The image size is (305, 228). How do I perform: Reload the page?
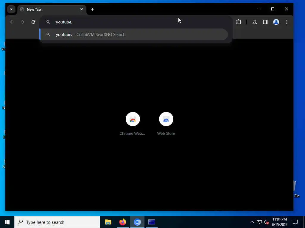pos(33,22)
